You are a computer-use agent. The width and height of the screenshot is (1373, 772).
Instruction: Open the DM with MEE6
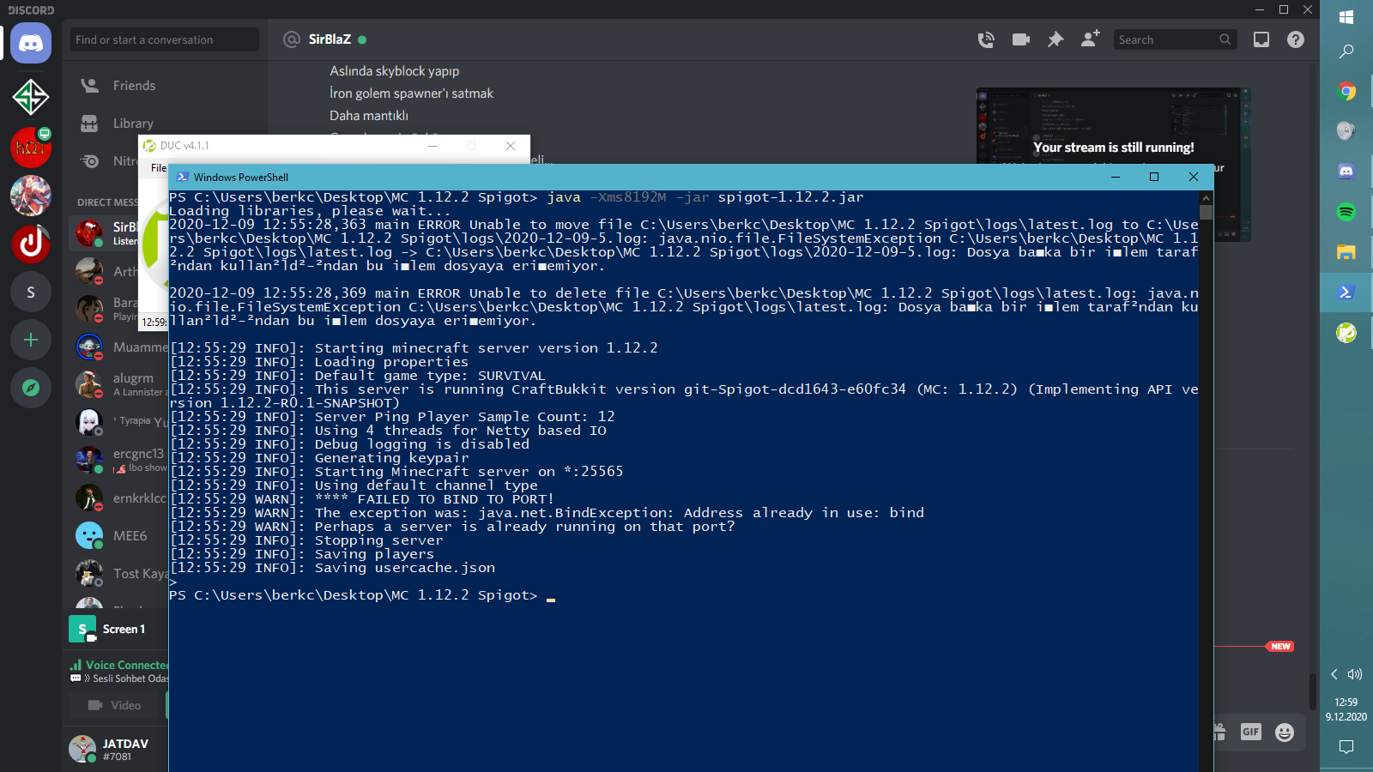click(119, 535)
